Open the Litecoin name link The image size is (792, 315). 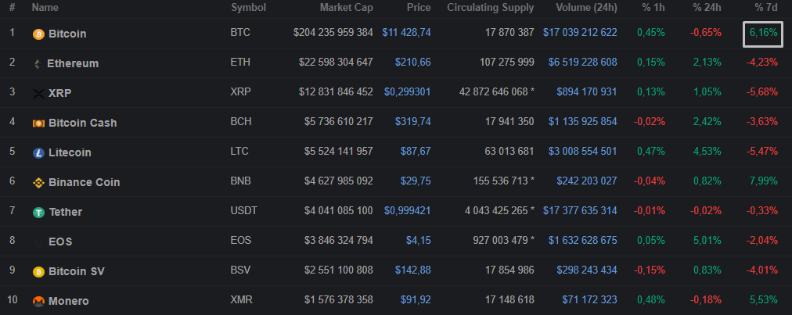point(70,153)
